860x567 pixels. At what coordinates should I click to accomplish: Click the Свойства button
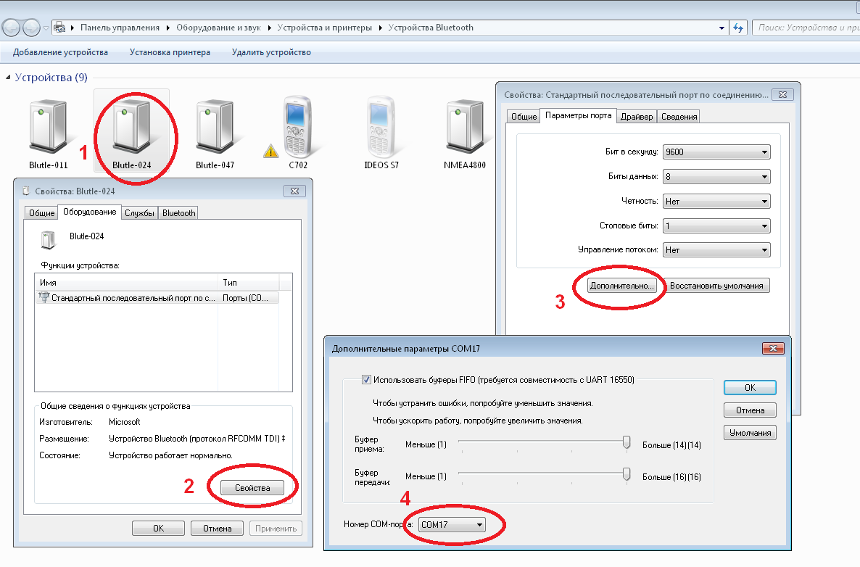[x=252, y=488]
